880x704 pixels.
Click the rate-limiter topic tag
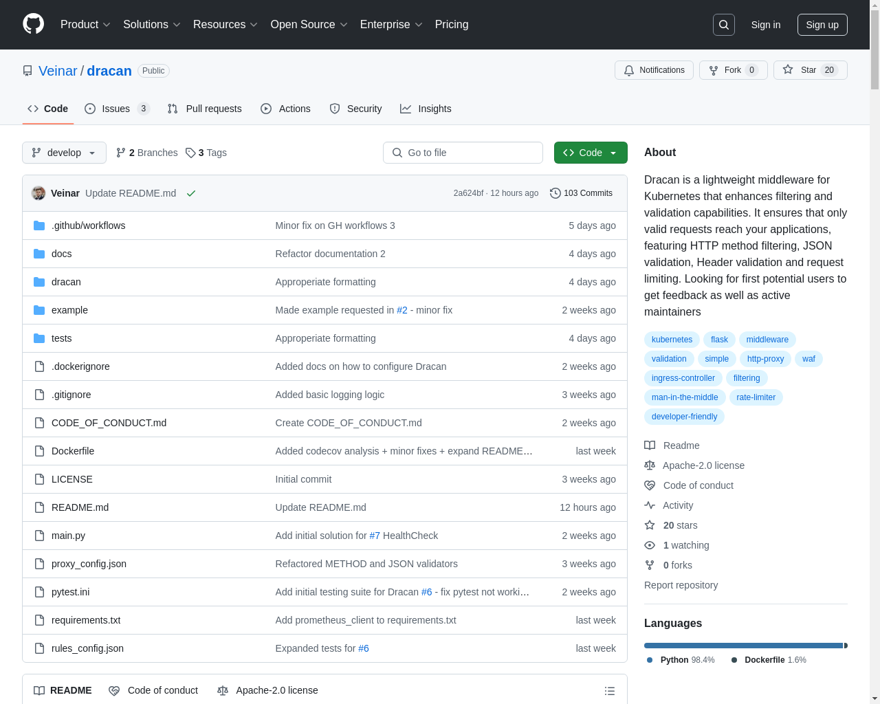[756, 397]
